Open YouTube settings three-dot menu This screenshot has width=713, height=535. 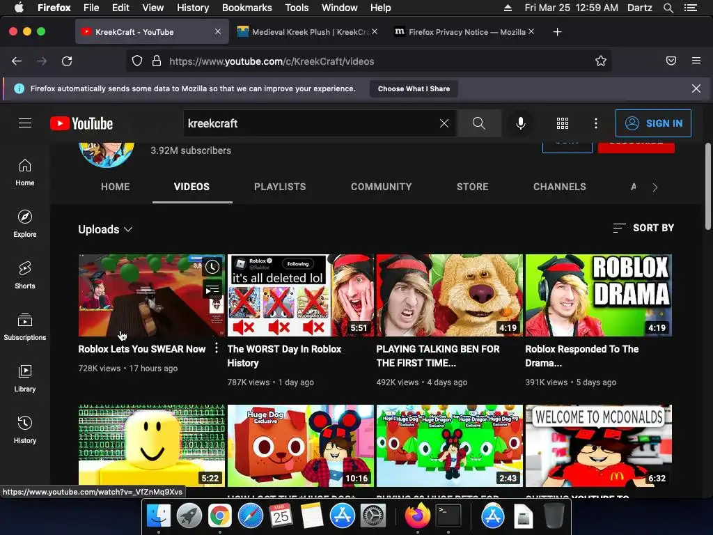click(x=596, y=123)
